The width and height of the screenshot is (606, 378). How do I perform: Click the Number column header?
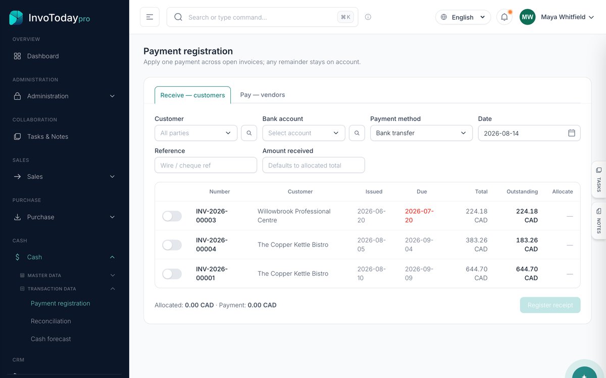(220, 192)
